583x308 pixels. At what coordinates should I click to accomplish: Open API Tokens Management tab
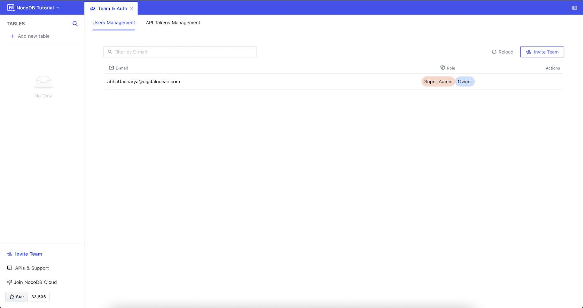(173, 23)
